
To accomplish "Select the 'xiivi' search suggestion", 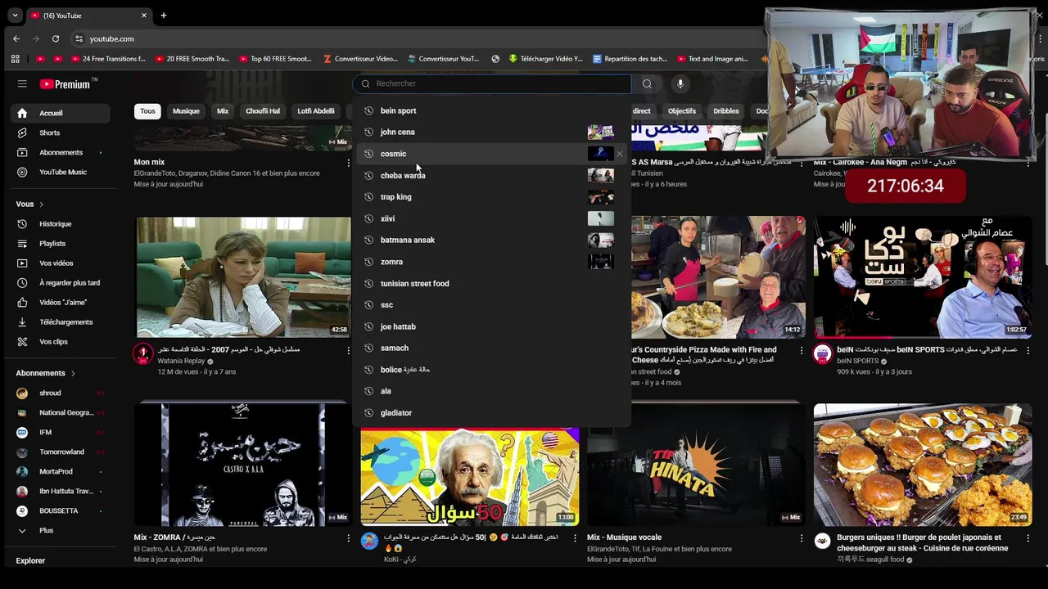I will click(491, 218).
